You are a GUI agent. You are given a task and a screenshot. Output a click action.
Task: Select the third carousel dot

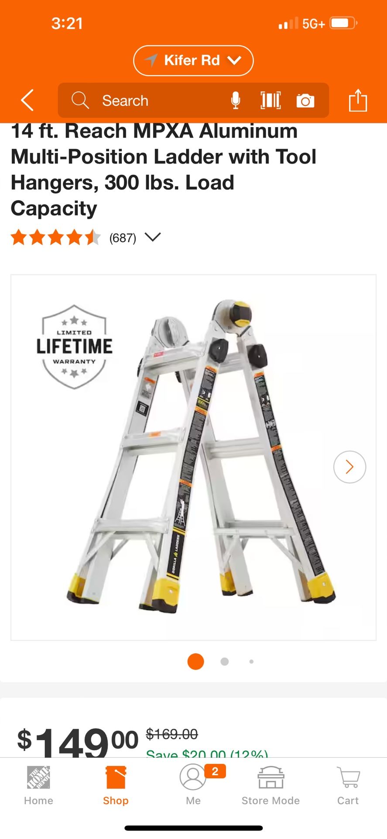[251, 662]
